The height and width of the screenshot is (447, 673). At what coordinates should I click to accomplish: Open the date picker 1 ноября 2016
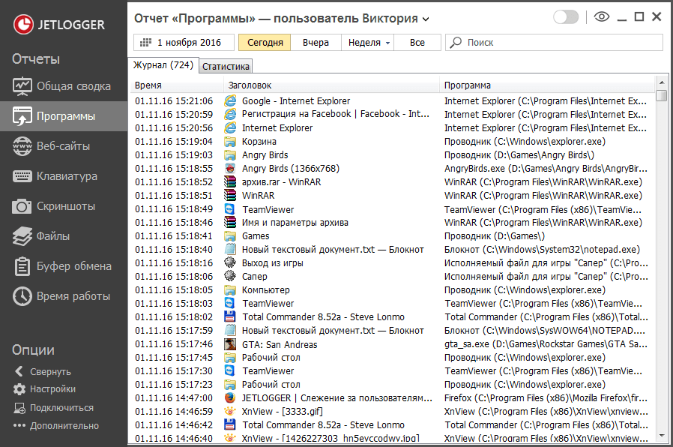[184, 43]
